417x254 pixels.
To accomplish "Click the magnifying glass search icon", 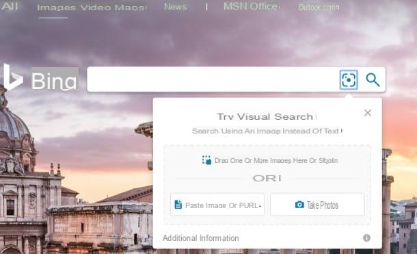I will click(373, 79).
